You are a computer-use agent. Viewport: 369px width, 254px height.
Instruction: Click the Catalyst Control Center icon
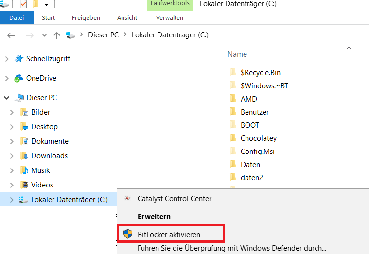pos(128,198)
